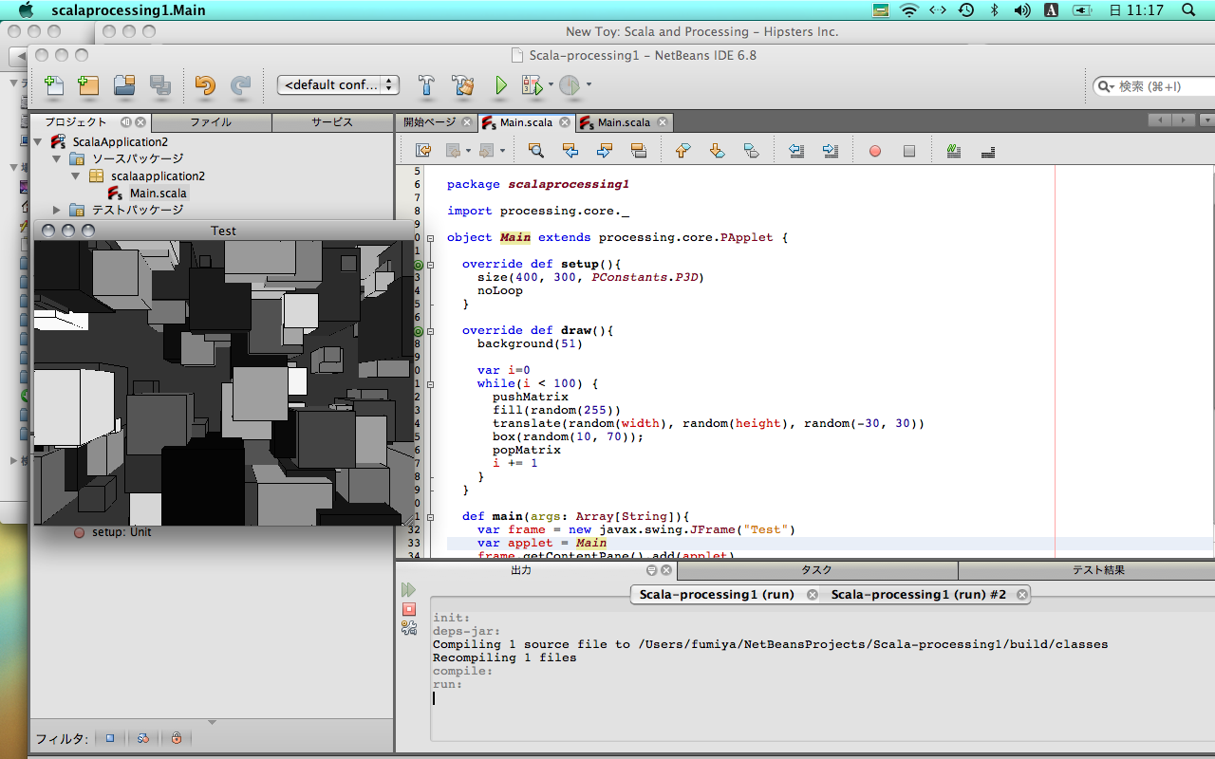This screenshot has width=1215, height=759.
Task: Open the テスト結果 tab
Action: [1100, 570]
